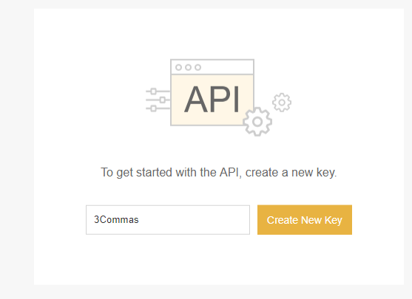Place cursor on the 3Commas text

(x=116, y=219)
